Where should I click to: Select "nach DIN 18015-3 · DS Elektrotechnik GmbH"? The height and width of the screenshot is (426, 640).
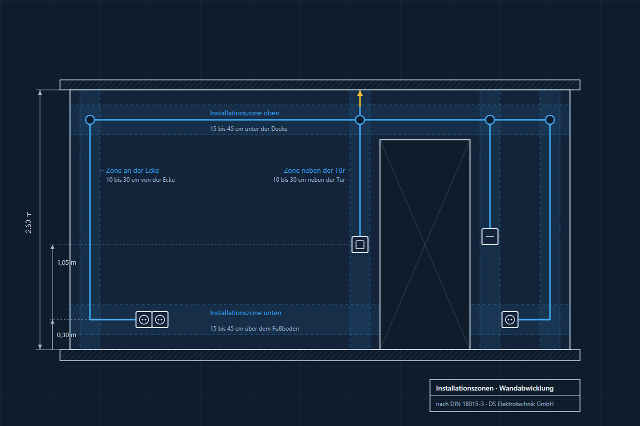coord(494,404)
